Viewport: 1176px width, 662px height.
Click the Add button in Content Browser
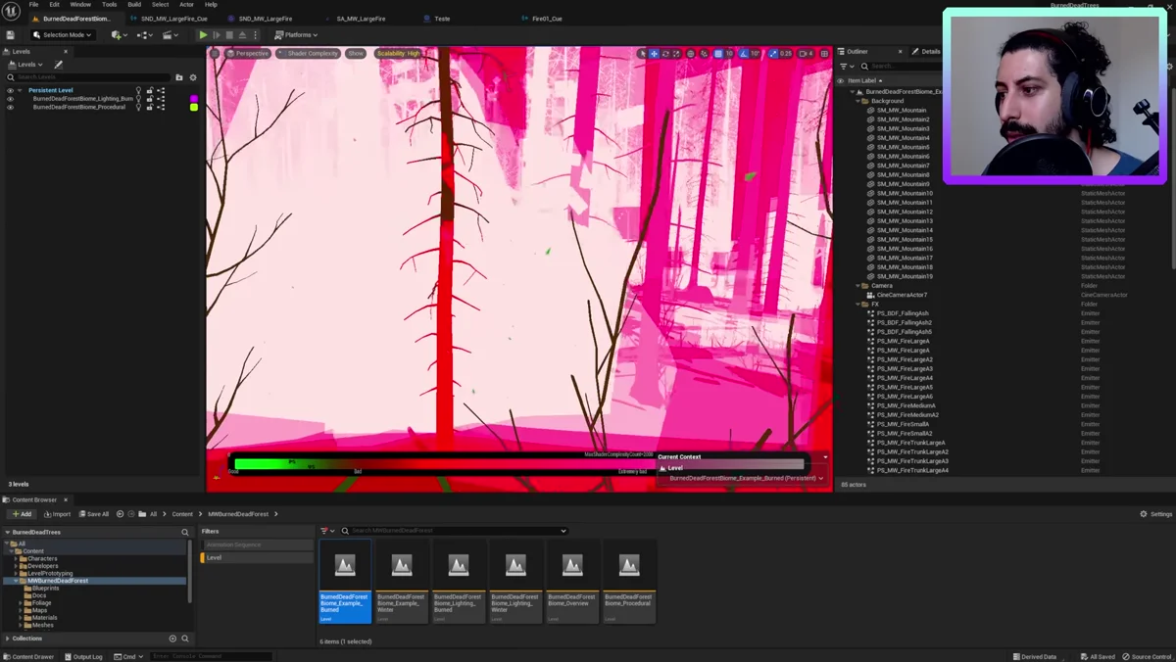coord(22,514)
